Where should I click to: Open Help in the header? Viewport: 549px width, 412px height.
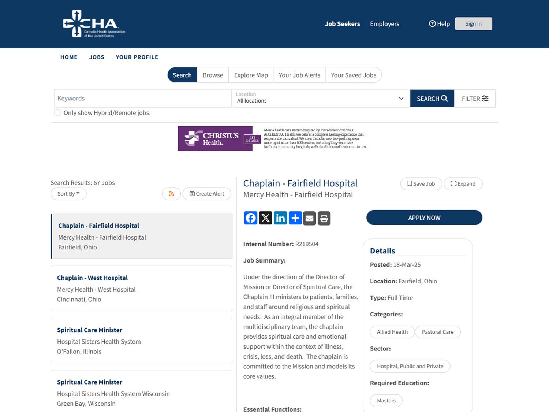pos(439,24)
